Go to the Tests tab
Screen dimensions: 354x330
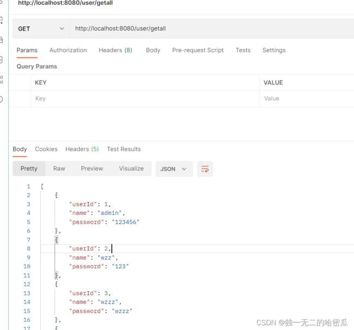pos(243,50)
